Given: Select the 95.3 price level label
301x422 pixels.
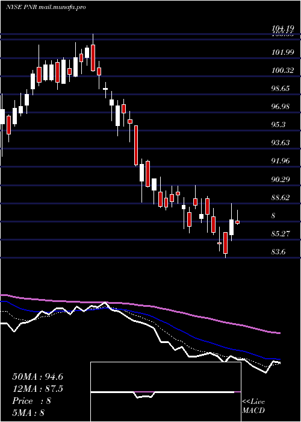Looking at the screenshot, I should 279,125.
